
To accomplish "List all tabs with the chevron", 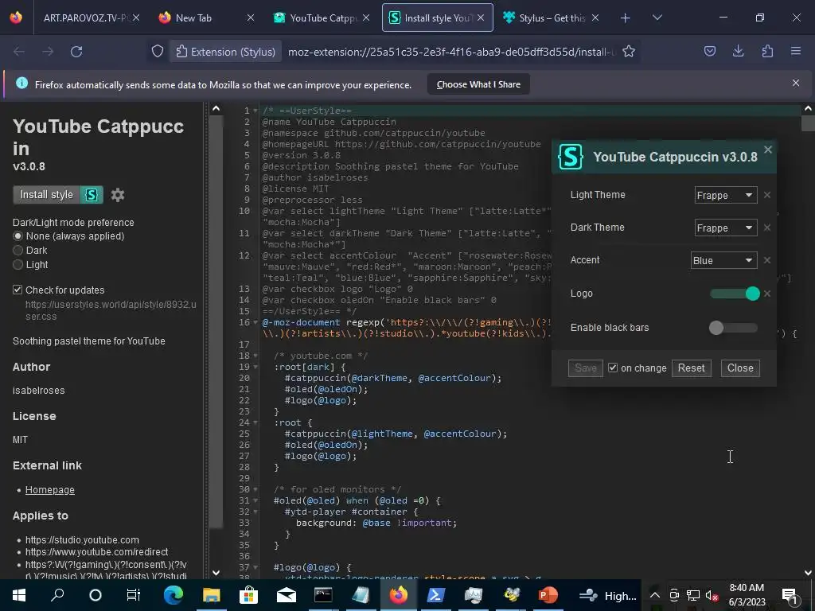I will (657, 18).
